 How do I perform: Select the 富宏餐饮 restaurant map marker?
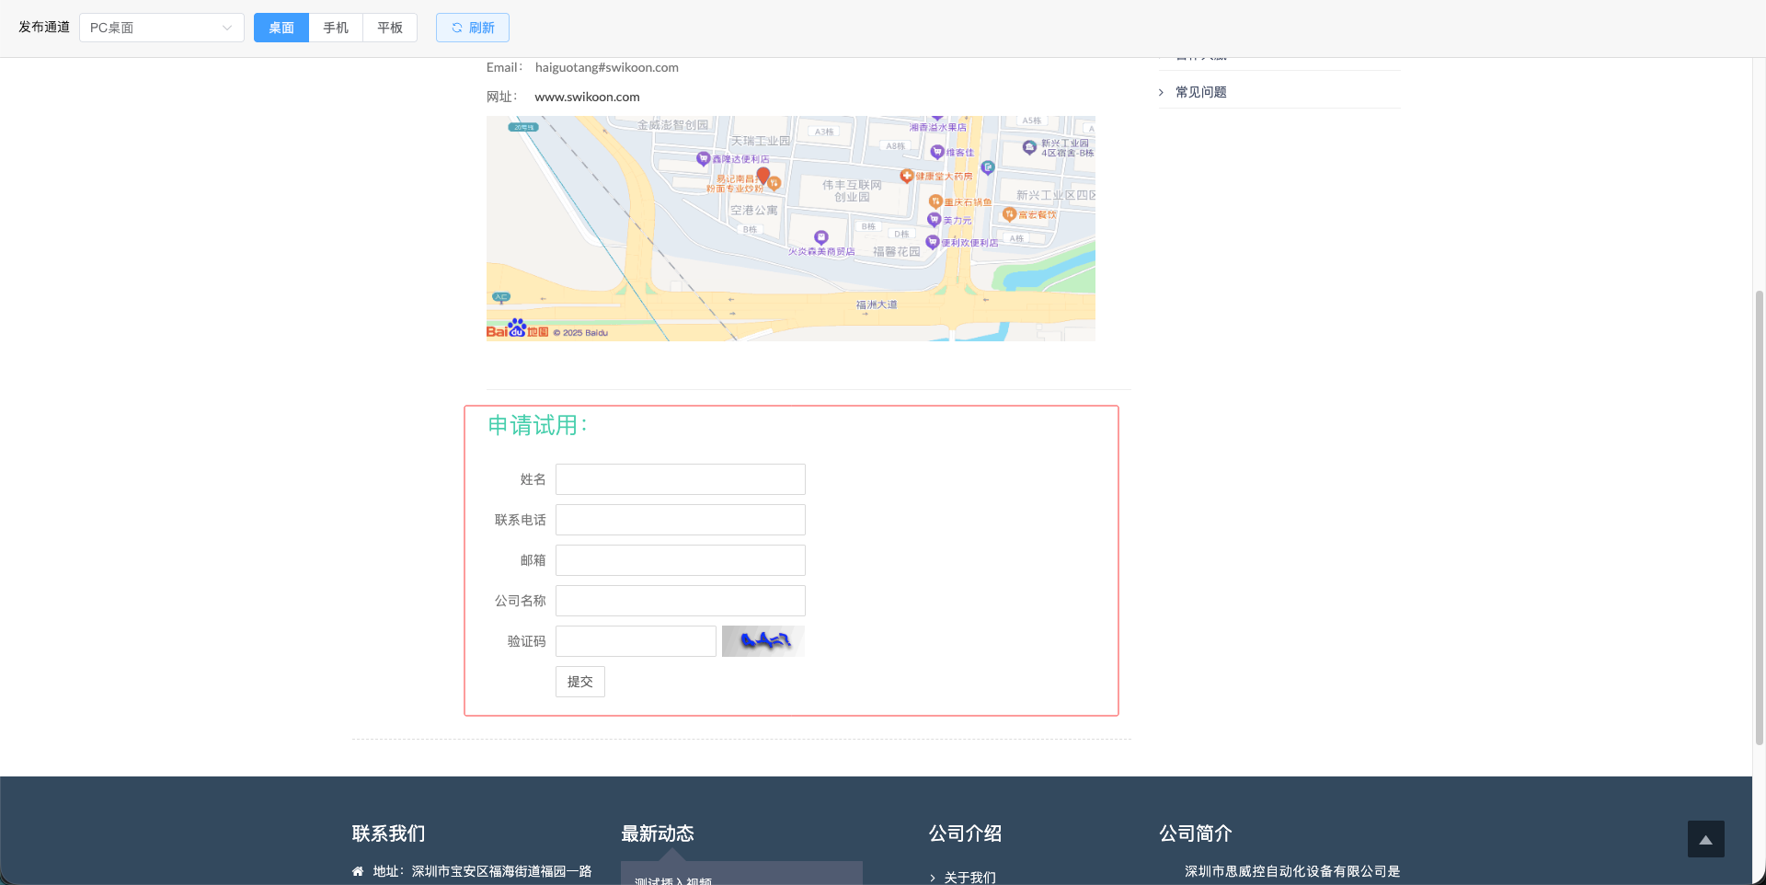pyautogui.click(x=1009, y=214)
